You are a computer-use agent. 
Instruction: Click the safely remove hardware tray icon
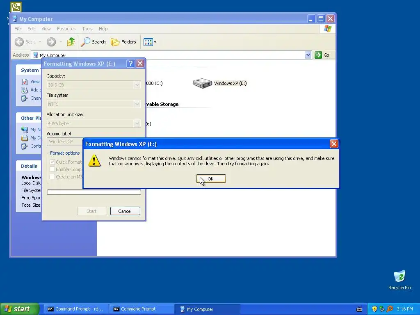382,309
